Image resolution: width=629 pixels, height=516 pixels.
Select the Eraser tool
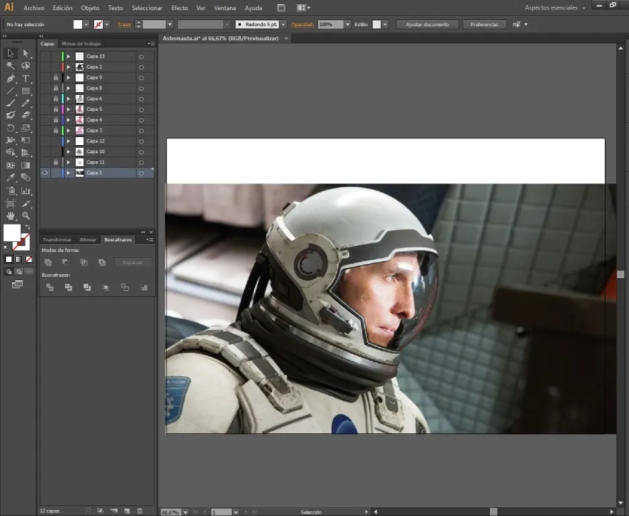tap(26, 116)
